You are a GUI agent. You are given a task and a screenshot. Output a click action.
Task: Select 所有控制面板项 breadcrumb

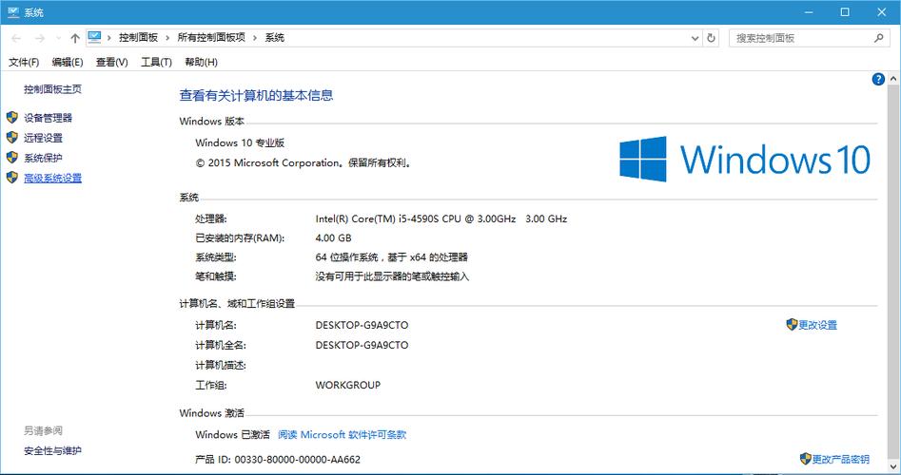[211, 38]
